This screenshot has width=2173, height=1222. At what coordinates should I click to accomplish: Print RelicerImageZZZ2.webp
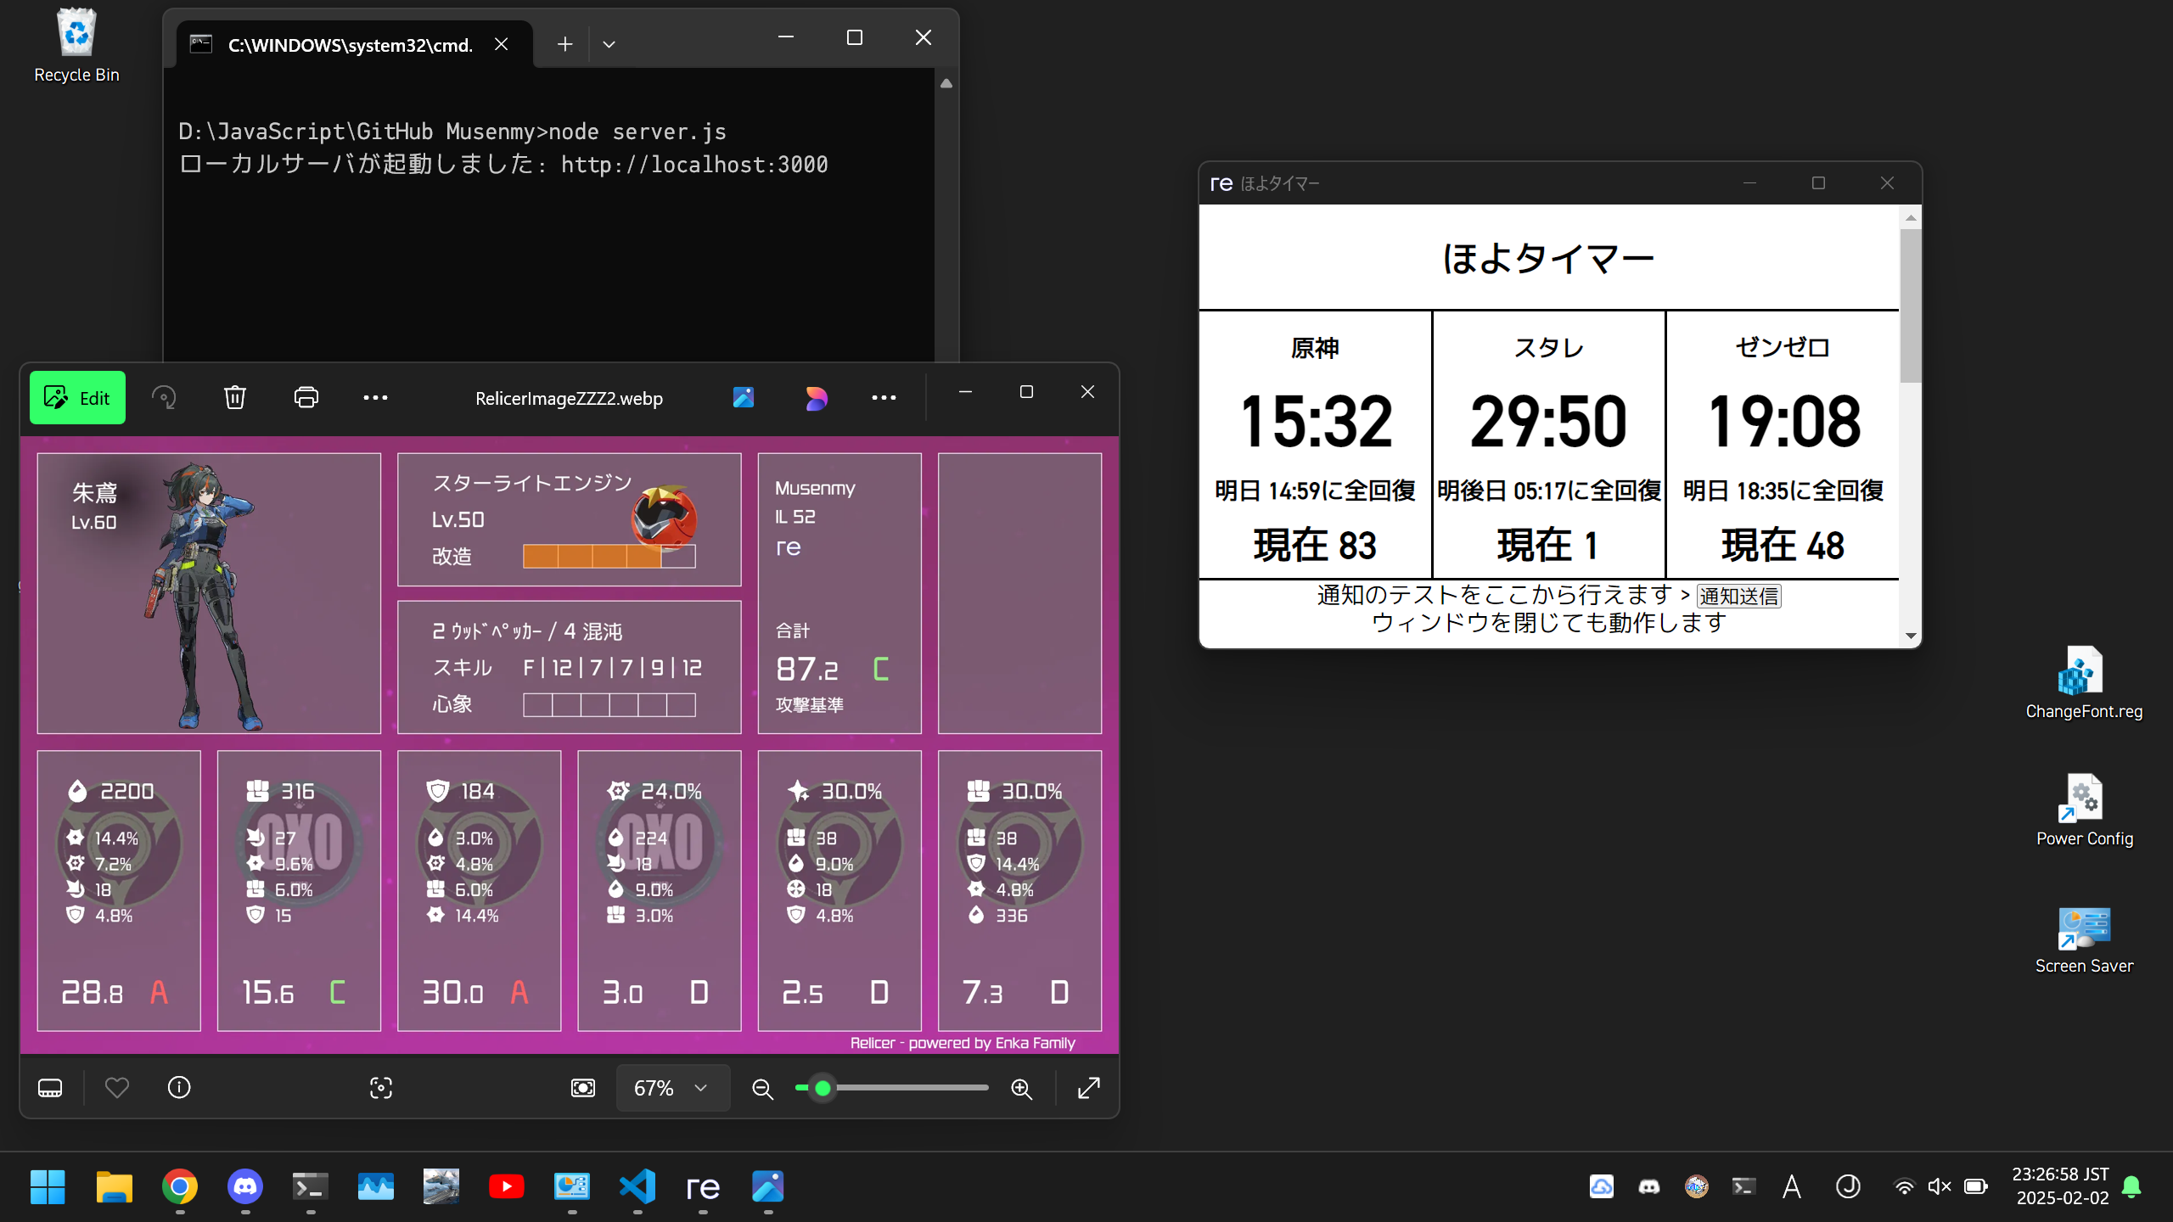[306, 397]
